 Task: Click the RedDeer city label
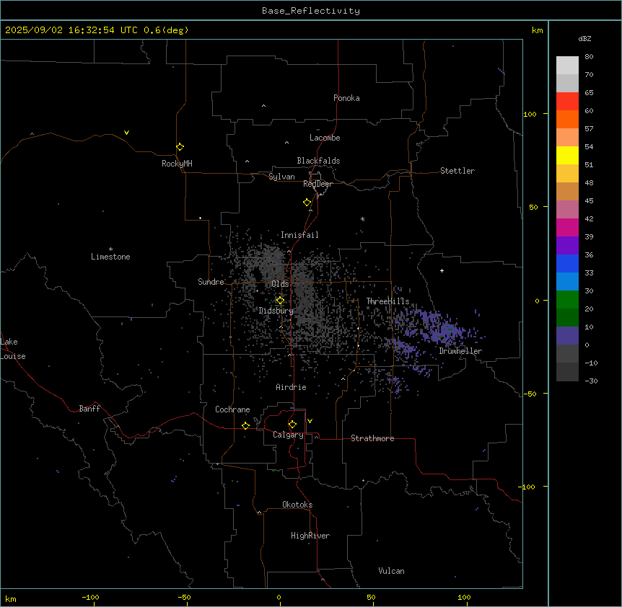click(317, 184)
